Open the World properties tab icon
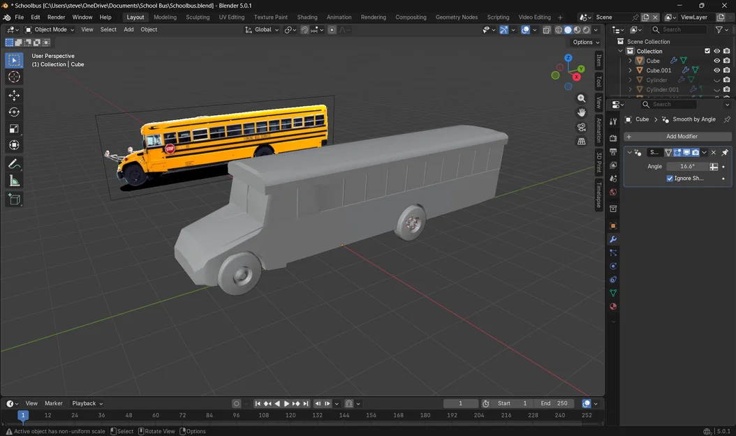The width and height of the screenshot is (736, 436). [613, 193]
